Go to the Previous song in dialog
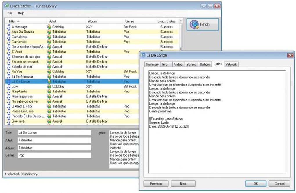296x193 pixels. click(x=156, y=183)
